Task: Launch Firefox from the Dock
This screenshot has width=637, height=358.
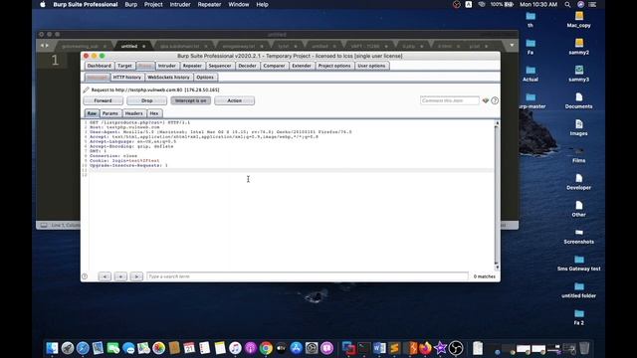Action: pyautogui.click(x=425, y=348)
